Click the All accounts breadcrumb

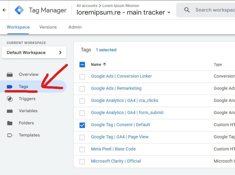pyautogui.click(x=87, y=6)
